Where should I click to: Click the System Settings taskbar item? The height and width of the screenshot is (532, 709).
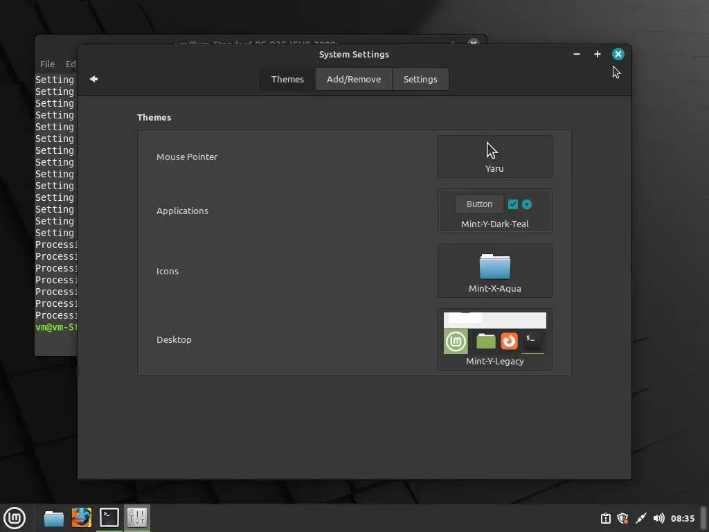(x=136, y=518)
